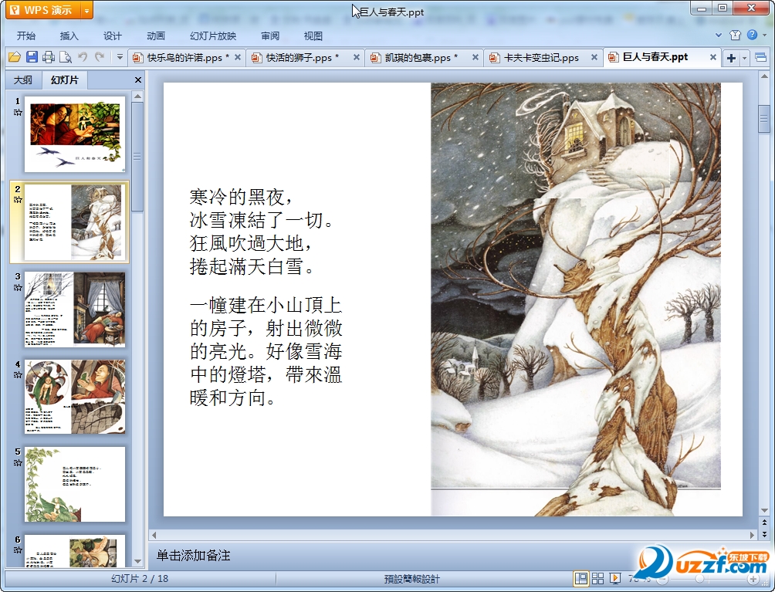Click thumbnail panel scroll down arrow
Viewport: 775px width, 592px height.
click(x=138, y=561)
